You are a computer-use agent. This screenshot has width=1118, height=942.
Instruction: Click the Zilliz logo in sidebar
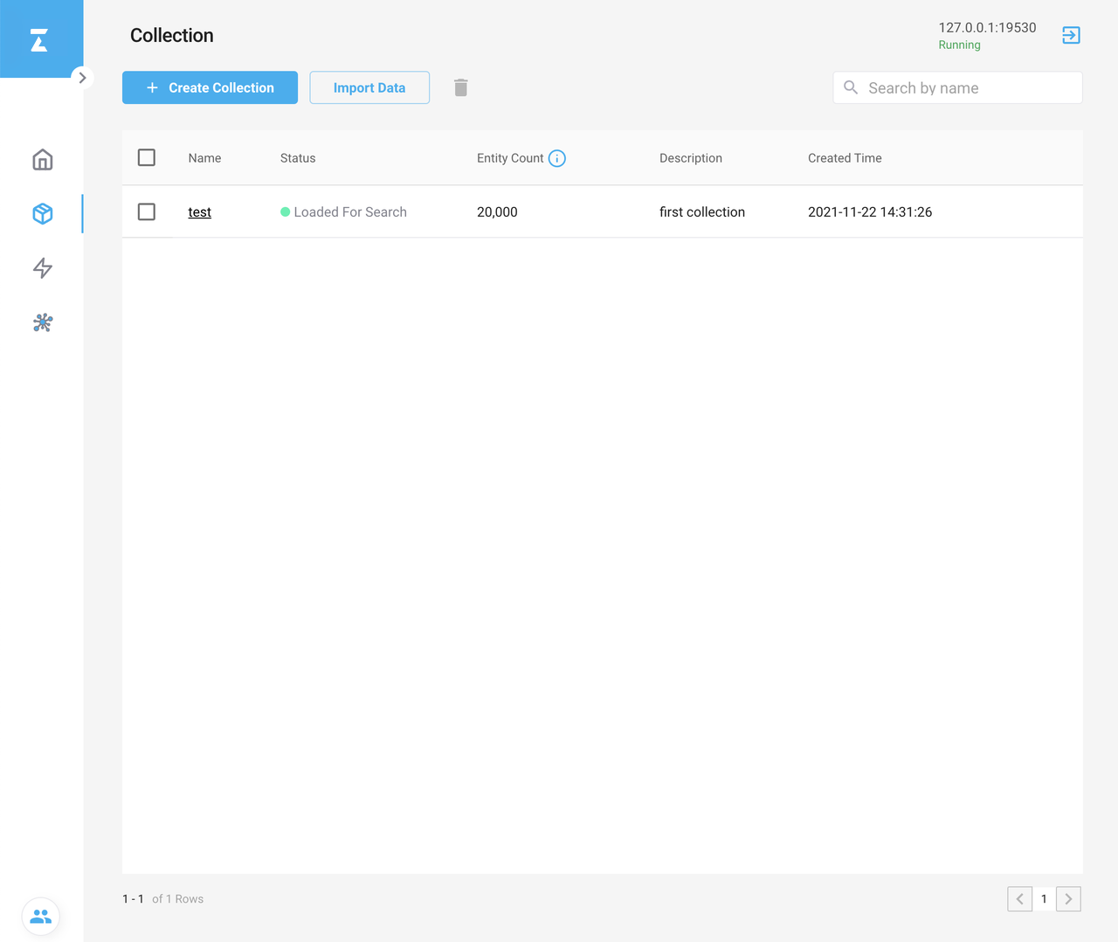pos(39,40)
